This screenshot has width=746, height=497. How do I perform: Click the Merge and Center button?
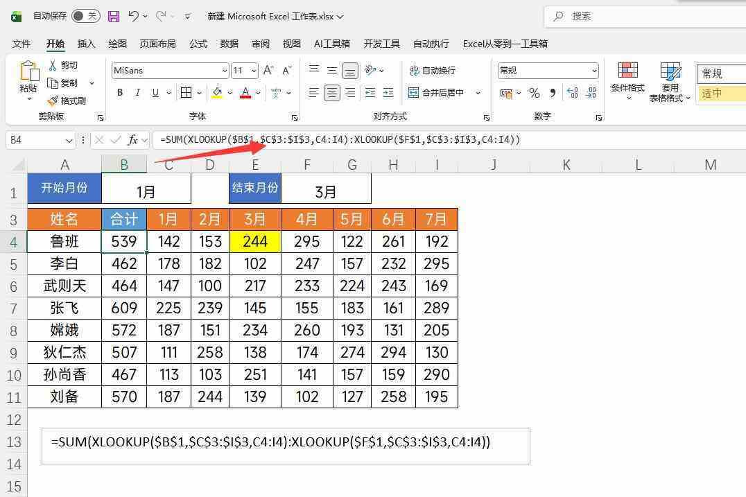click(437, 93)
